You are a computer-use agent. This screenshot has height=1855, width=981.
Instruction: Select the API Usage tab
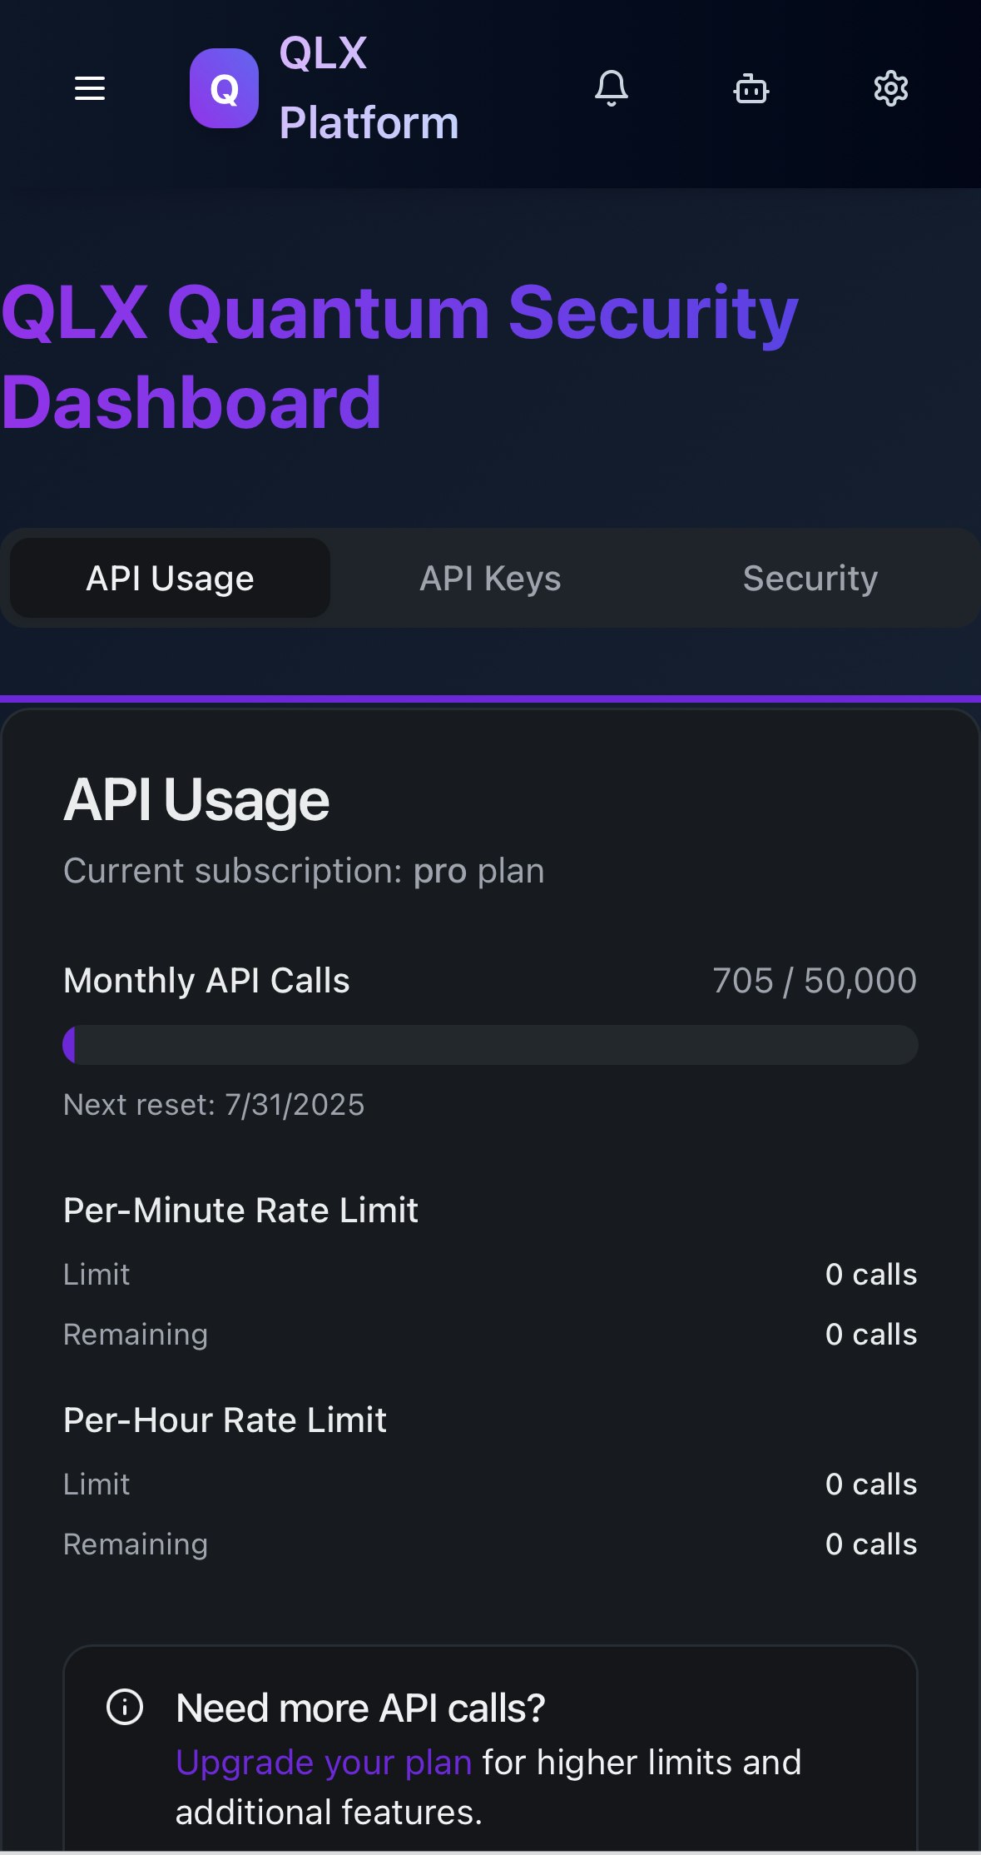(x=170, y=578)
